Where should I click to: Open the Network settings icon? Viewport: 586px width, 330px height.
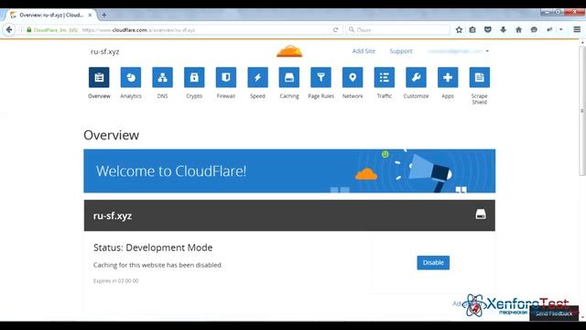coord(353,77)
